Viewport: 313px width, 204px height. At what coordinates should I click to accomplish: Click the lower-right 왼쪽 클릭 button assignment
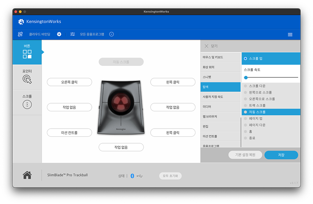172,133
